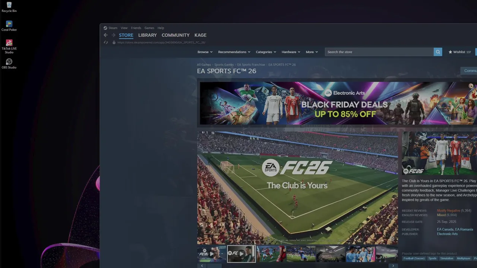Image resolution: width=477 pixels, height=268 pixels.
Task: Expand the Categories dropdown
Action: (266, 52)
